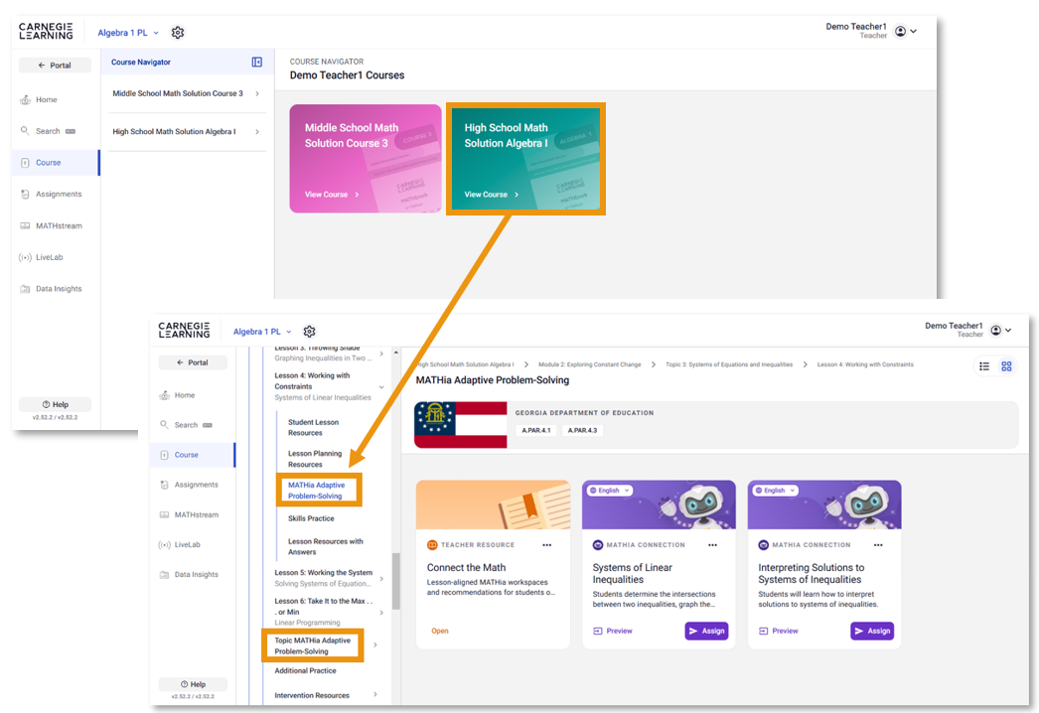The width and height of the screenshot is (1039, 713).
Task: Click Middle School Math Solution Course 3 card
Action: (x=366, y=158)
